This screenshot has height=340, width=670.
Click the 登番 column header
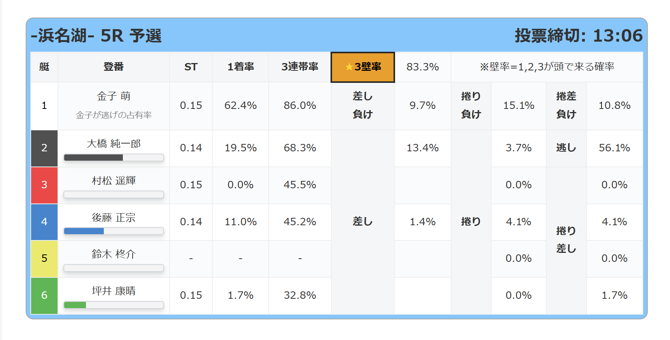point(114,67)
